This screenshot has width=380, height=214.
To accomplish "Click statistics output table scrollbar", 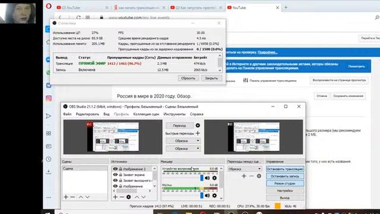I will point(220,63).
